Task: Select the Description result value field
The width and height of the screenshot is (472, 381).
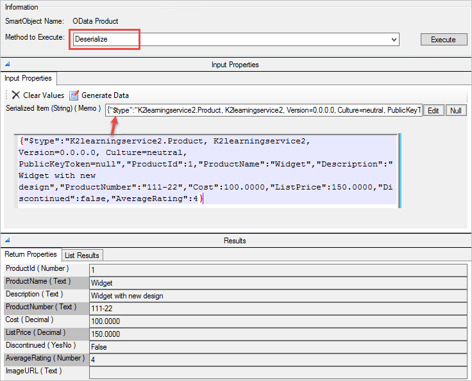Action: (278, 296)
